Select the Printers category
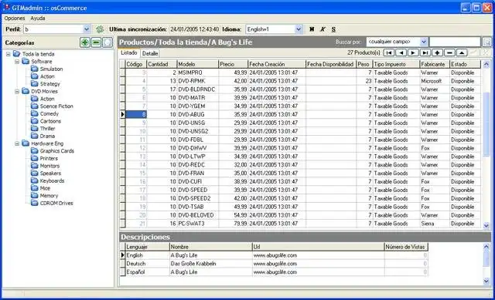 click(49, 158)
